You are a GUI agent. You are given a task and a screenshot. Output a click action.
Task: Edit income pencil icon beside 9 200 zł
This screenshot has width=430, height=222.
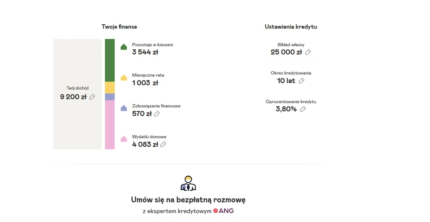coord(92,97)
